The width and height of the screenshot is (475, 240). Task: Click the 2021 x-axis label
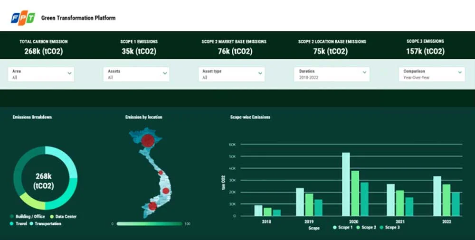pyautogui.click(x=400, y=222)
